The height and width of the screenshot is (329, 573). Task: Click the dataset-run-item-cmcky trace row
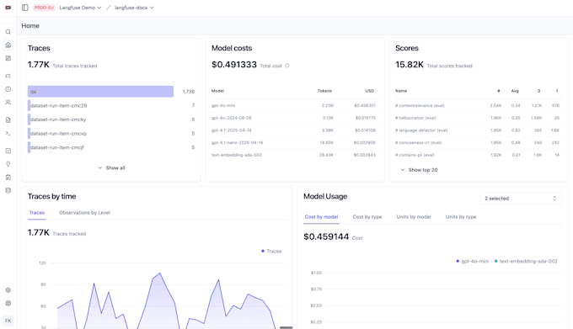pos(111,119)
